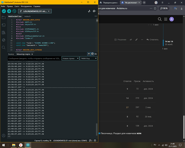Screen dimensions: 185x148
Task: Open the 74880 бод baud rate dropdown
Action: click(88, 59)
